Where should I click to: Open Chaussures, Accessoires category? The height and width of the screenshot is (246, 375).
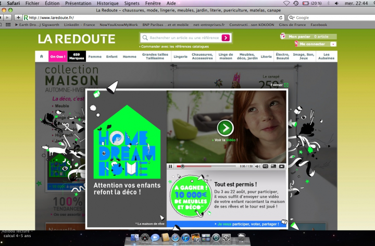(x=202, y=56)
